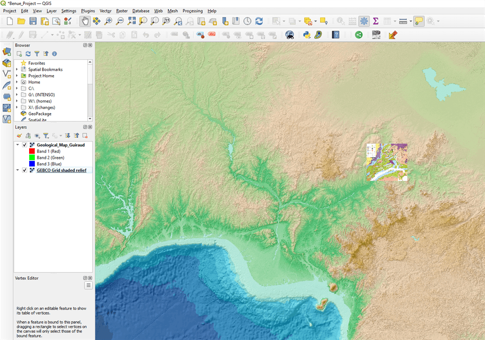Save the project with the floppy disk icon
This screenshot has height=340, width=485.
(x=33, y=21)
